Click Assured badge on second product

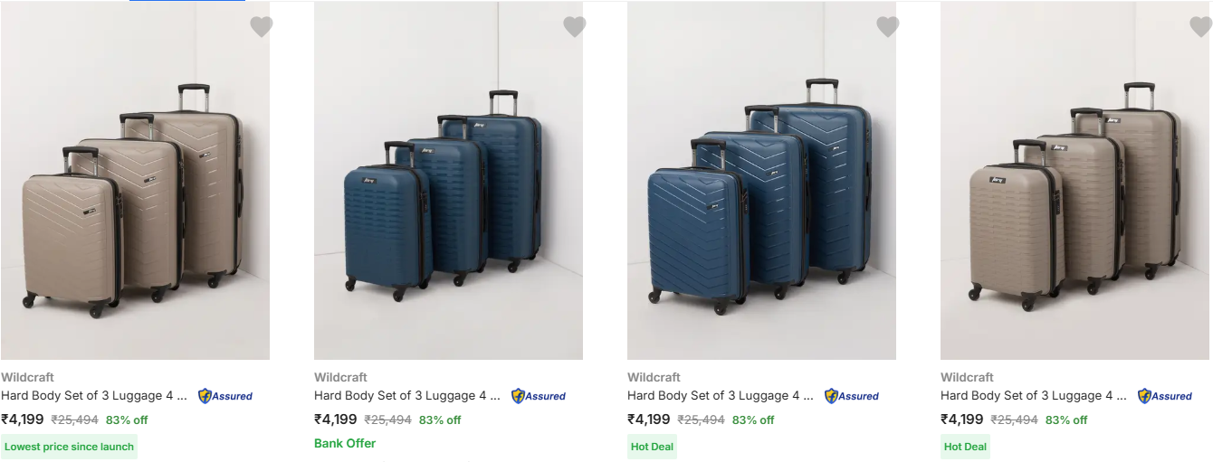coord(539,396)
